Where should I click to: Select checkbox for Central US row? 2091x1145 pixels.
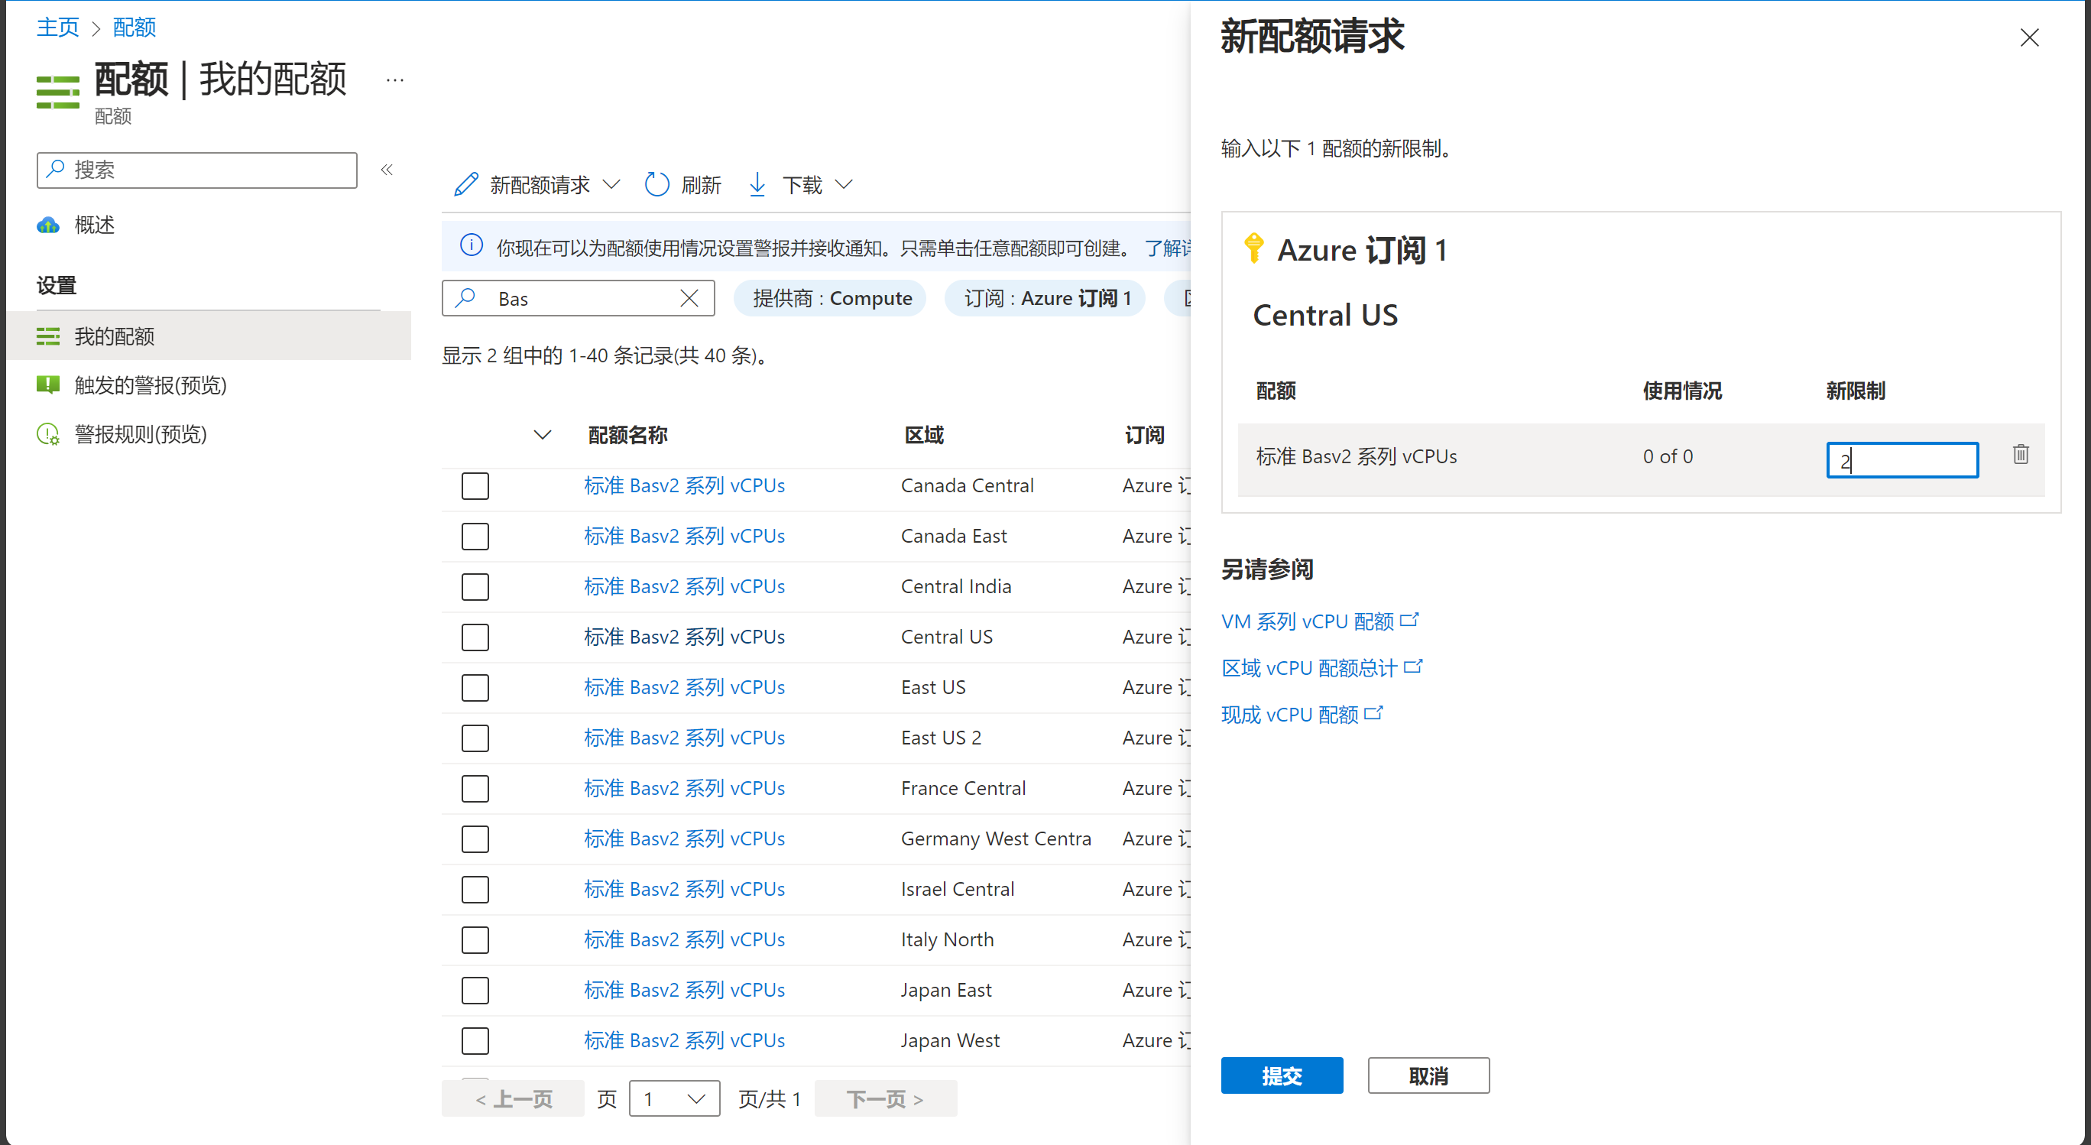[x=475, y=637]
